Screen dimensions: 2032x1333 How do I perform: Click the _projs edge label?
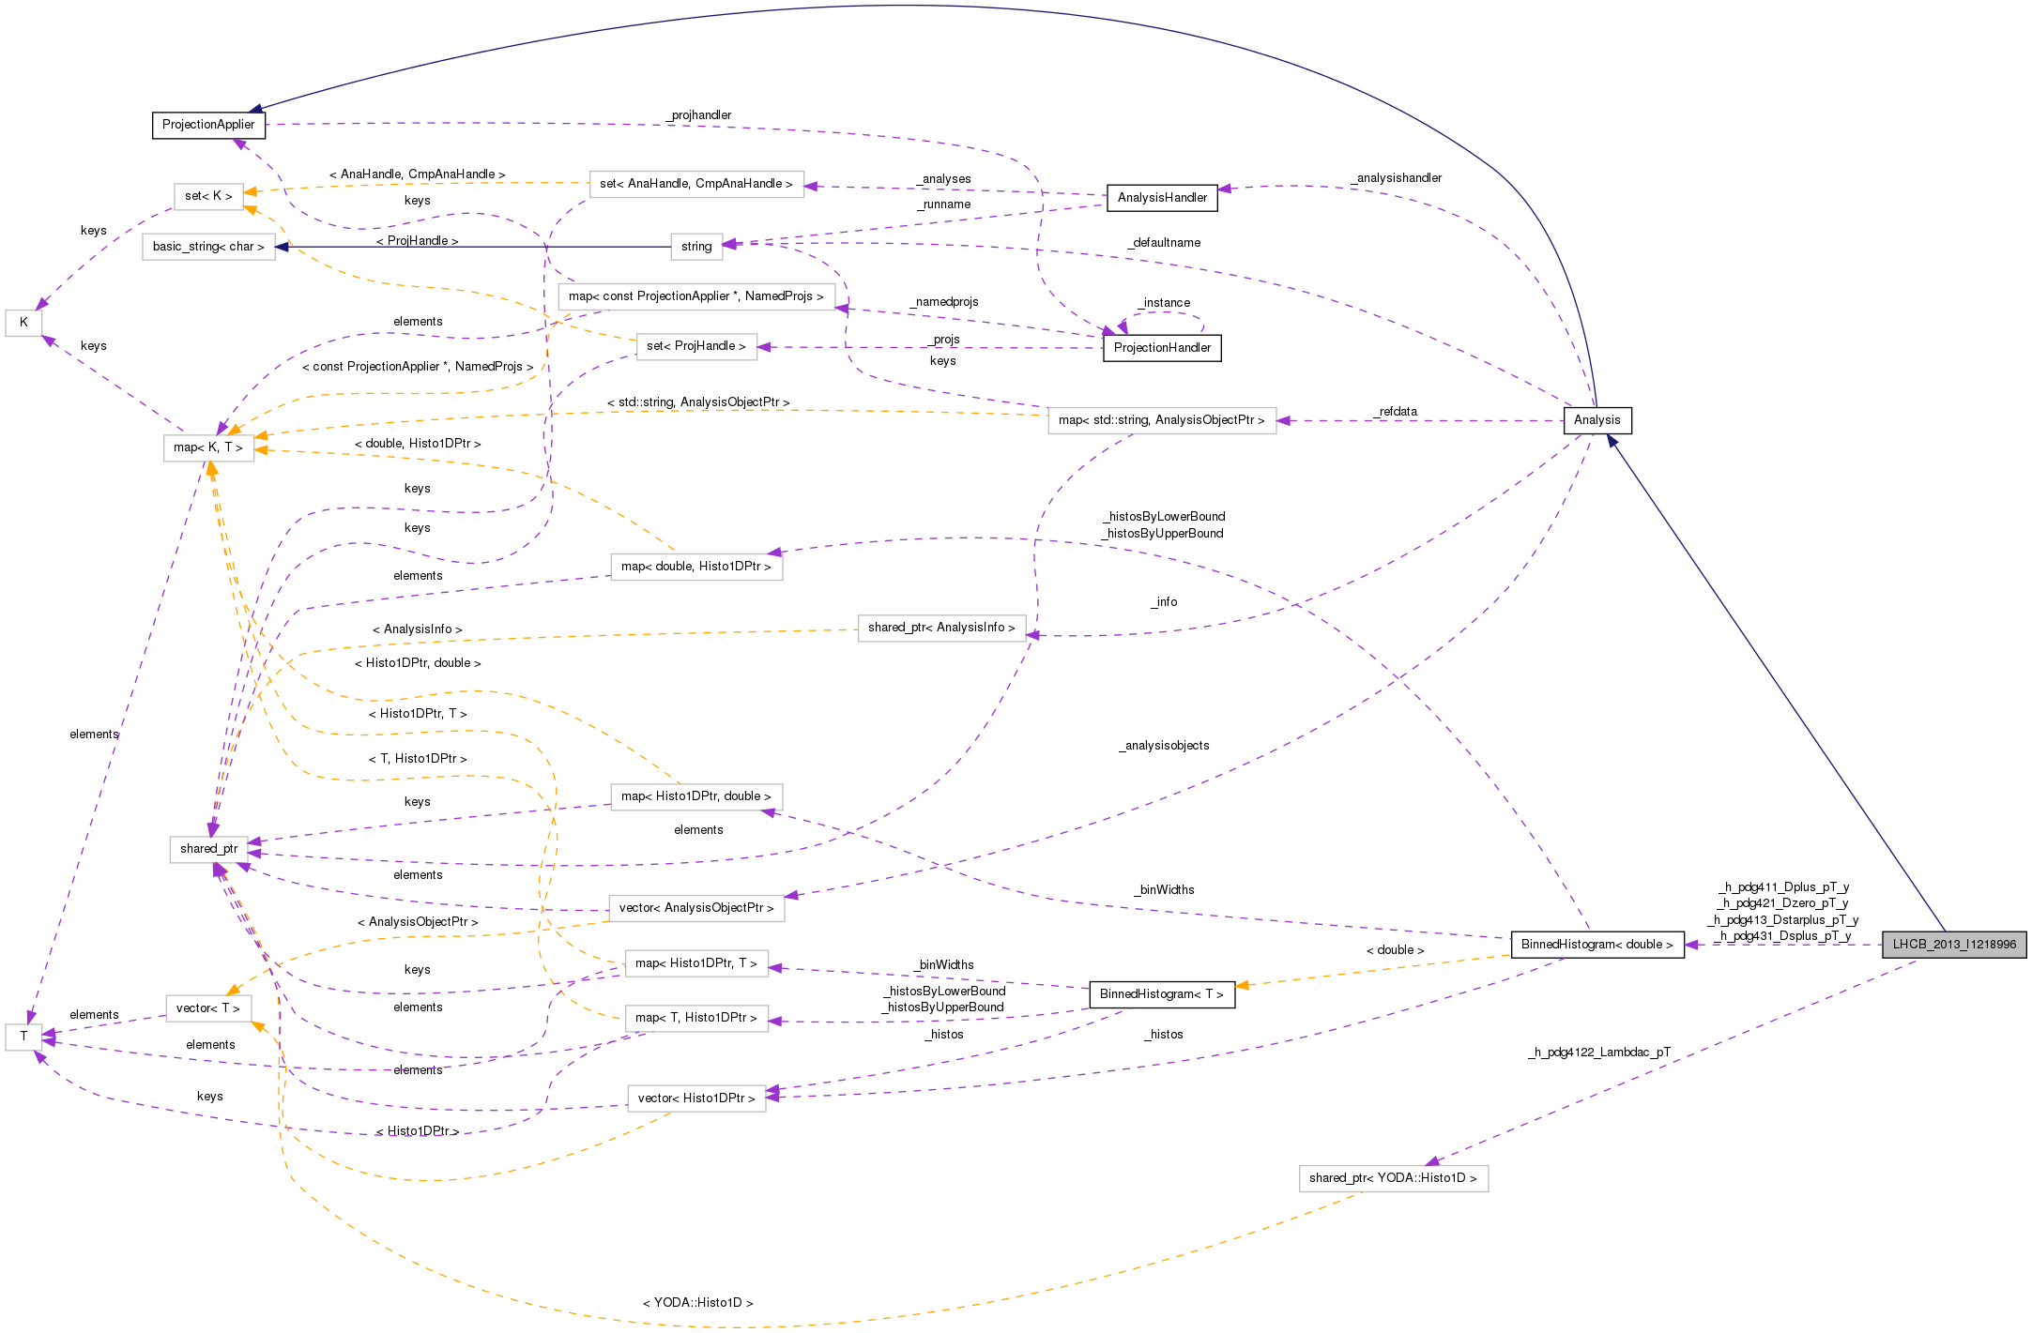point(944,340)
